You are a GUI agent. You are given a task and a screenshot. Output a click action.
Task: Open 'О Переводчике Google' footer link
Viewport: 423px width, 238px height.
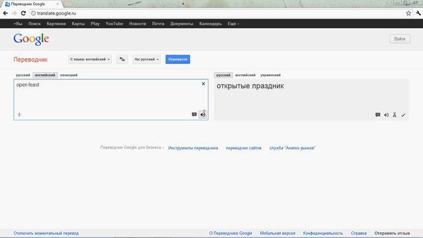pos(231,233)
